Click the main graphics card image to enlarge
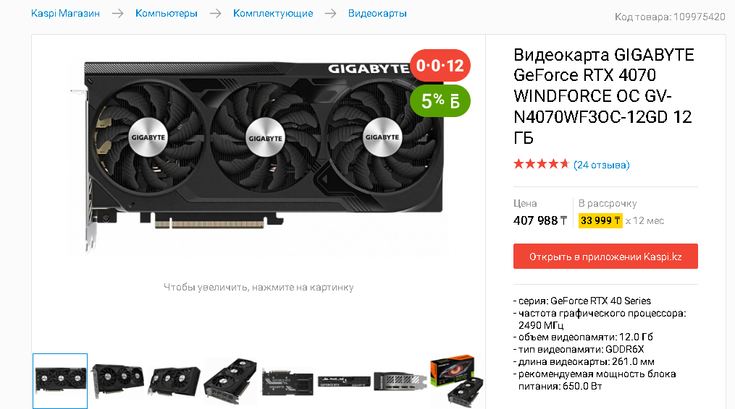 pos(258,157)
